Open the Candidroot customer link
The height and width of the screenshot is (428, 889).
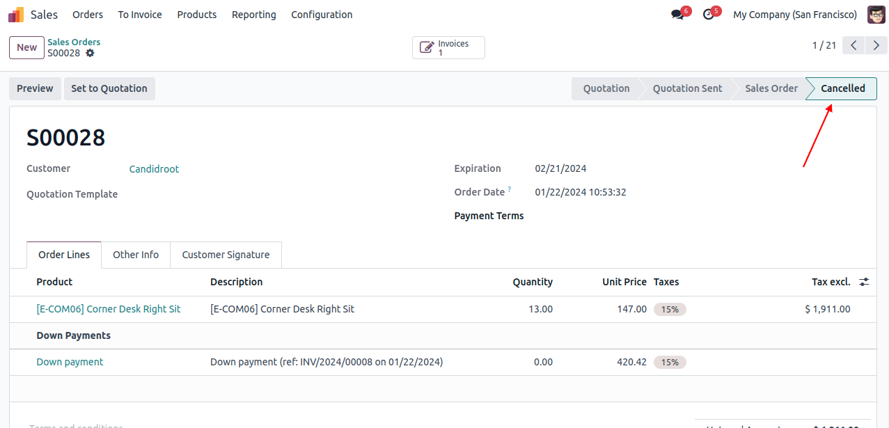154,169
